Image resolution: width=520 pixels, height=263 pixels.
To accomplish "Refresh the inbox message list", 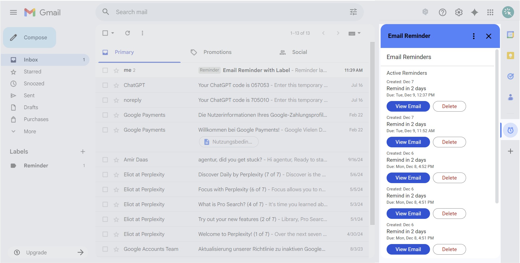I will click(x=127, y=33).
